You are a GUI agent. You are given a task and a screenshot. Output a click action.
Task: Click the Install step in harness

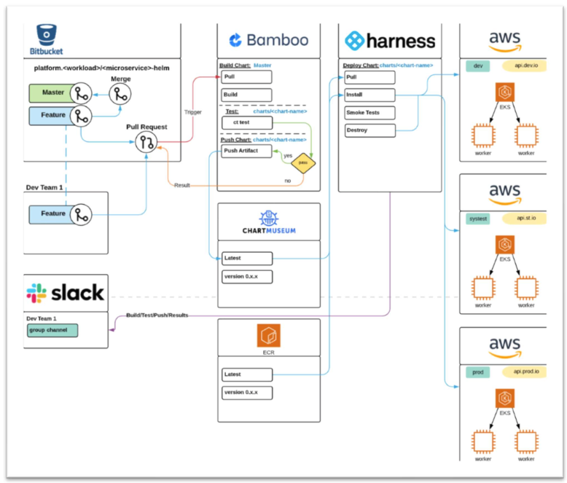pos(369,95)
